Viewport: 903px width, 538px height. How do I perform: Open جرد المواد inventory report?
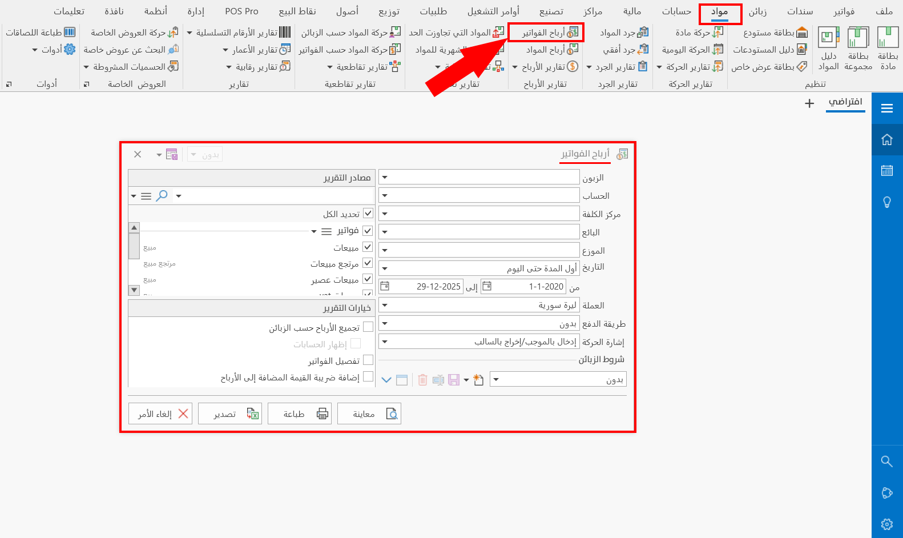(624, 33)
